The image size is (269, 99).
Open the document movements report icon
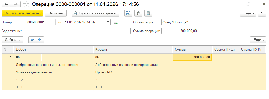point(148,13)
